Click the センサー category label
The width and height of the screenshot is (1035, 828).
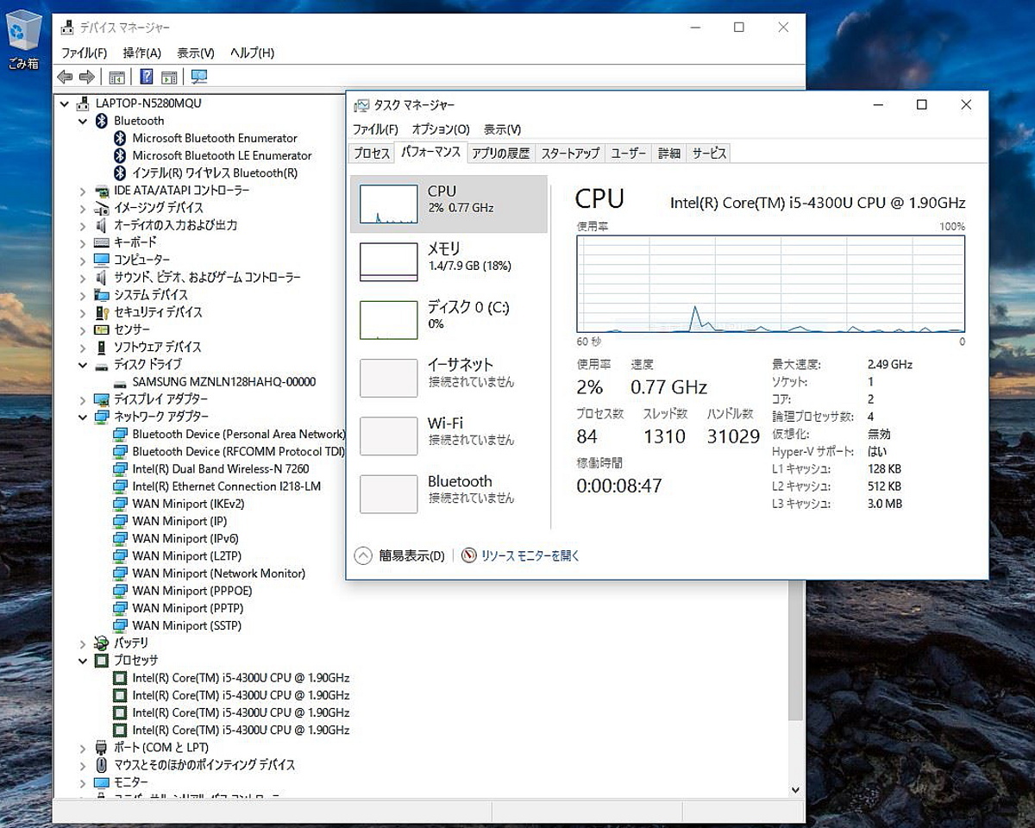132,329
